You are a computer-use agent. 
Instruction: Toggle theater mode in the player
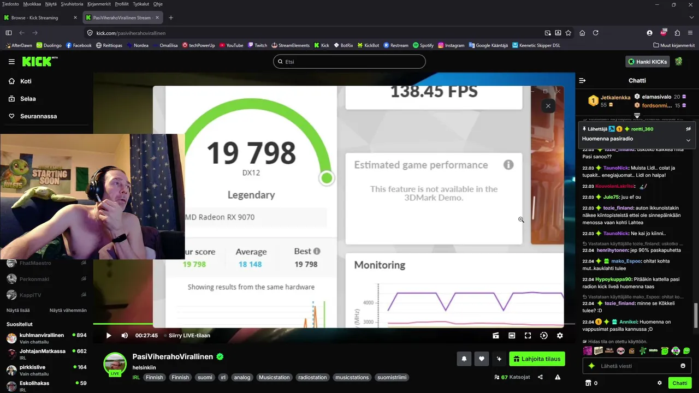coord(512,336)
